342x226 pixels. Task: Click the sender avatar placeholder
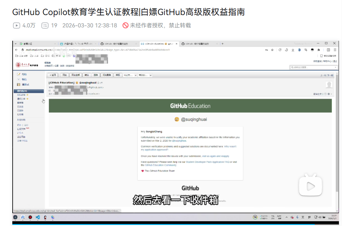pos(329,85)
